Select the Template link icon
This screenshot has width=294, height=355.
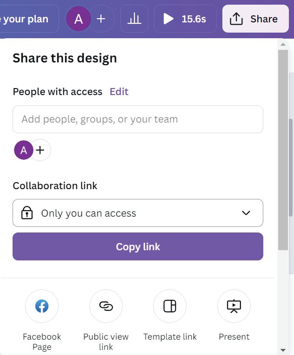pos(170,306)
